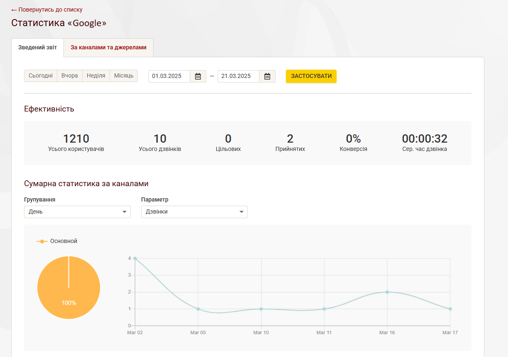This screenshot has width=508, height=357.
Task: Click the Статистика «Google» page title
Action: coord(59,23)
